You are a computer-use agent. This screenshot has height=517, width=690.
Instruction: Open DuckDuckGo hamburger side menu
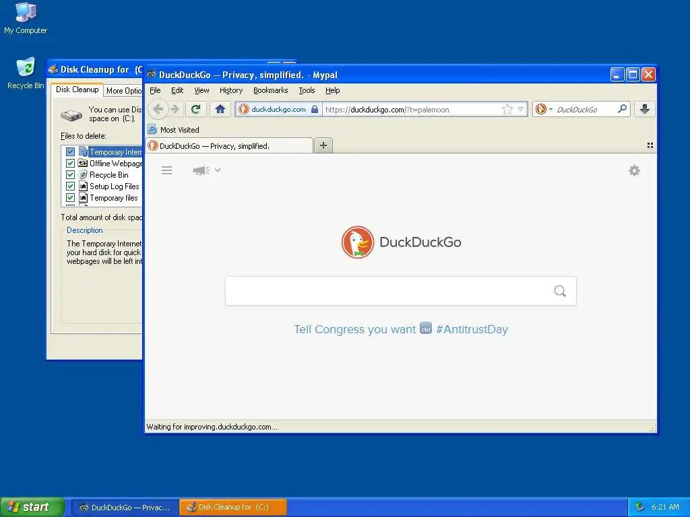167,170
